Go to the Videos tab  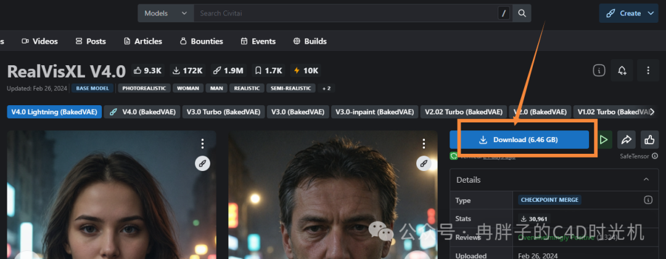(40, 41)
